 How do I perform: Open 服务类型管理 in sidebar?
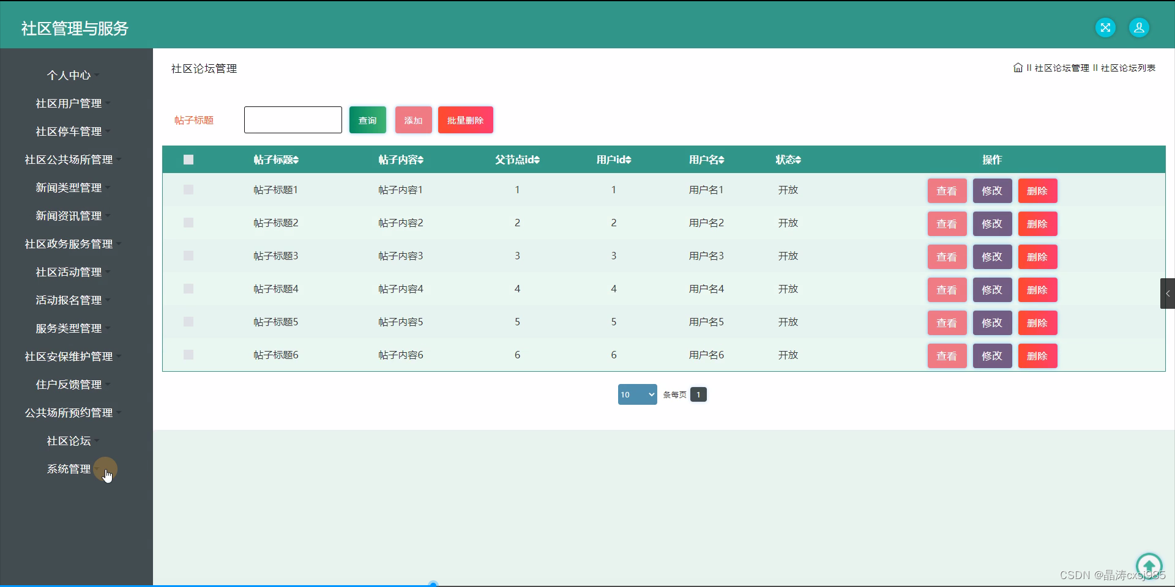pyautogui.click(x=72, y=328)
